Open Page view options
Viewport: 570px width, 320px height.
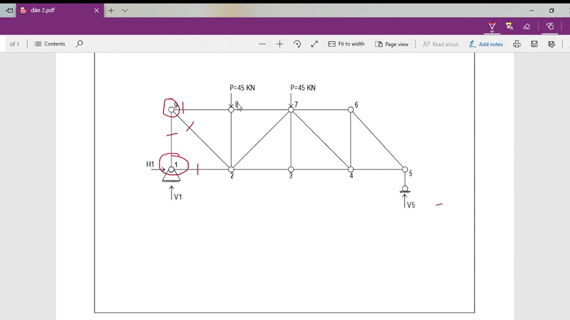(391, 44)
